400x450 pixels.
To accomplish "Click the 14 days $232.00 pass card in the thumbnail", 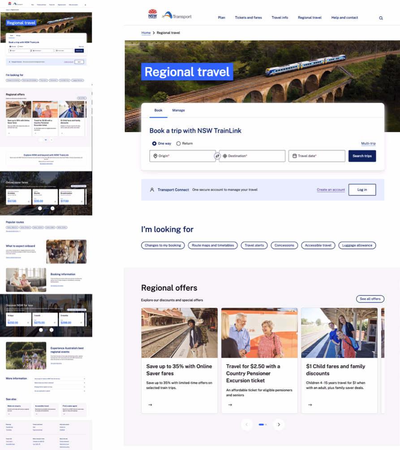I will point(19,319).
